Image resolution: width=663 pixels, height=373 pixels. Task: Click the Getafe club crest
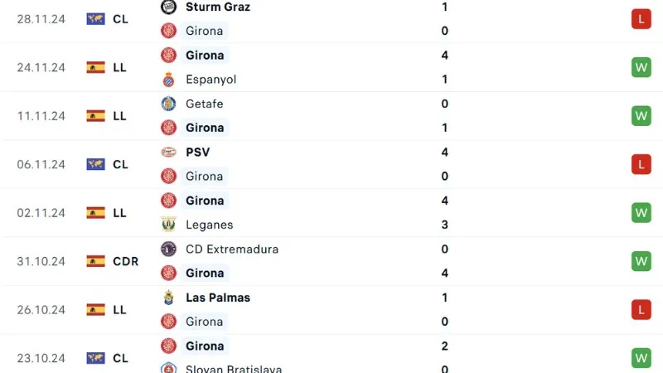(x=168, y=104)
